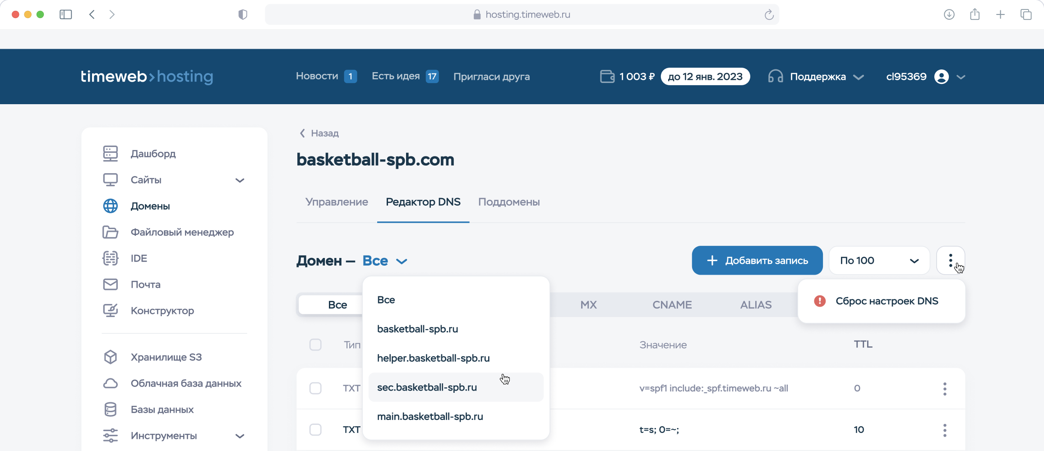1044x451 pixels.
Task: Check the first TXT record checkbox
Action: (315, 388)
